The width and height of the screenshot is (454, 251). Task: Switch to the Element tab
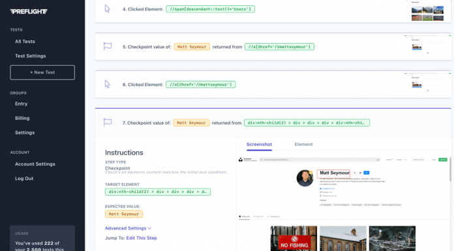click(303, 144)
